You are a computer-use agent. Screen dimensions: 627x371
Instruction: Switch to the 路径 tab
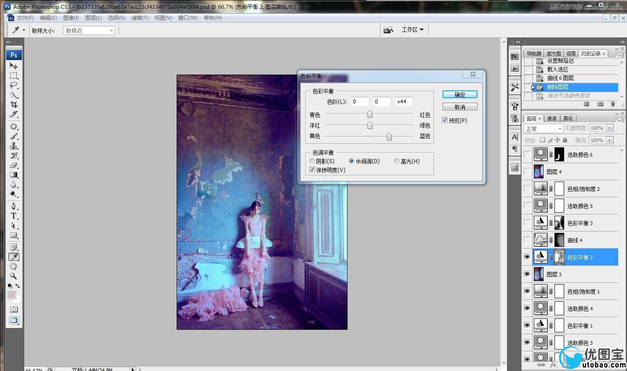pyautogui.click(x=568, y=118)
